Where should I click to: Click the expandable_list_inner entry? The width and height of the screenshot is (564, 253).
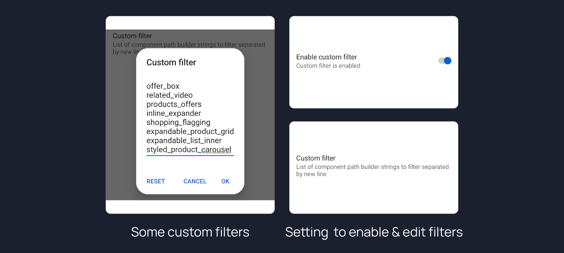click(184, 141)
